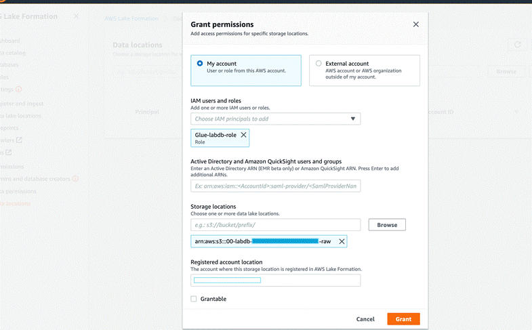Browse for a storage location
This screenshot has height=330, width=532.
click(x=387, y=224)
